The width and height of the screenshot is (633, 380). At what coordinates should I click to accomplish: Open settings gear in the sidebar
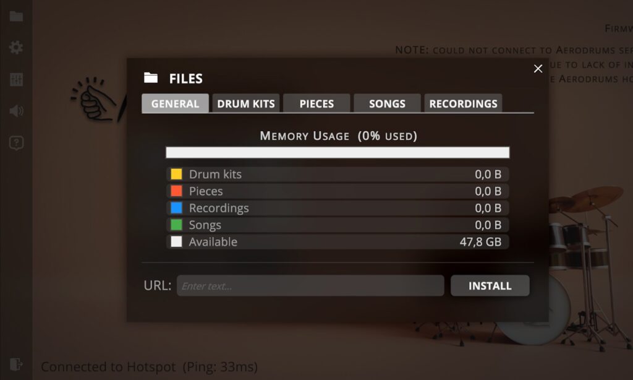pyautogui.click(x=16, y=48)
